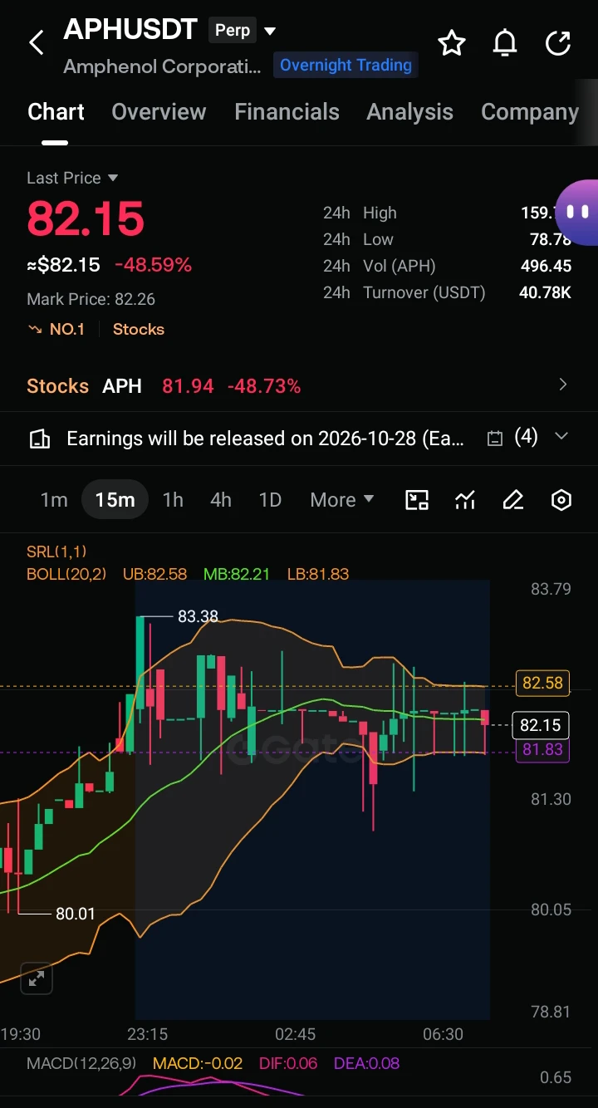Tap the Mark Price: 82.26 text

pos(91,299)
